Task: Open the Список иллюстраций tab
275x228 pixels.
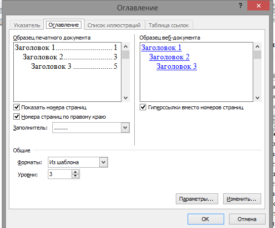Action: pos(114,25)
